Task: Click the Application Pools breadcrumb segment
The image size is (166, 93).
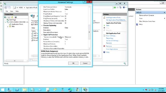Action: pyautogui.click(x=32, y=7)
